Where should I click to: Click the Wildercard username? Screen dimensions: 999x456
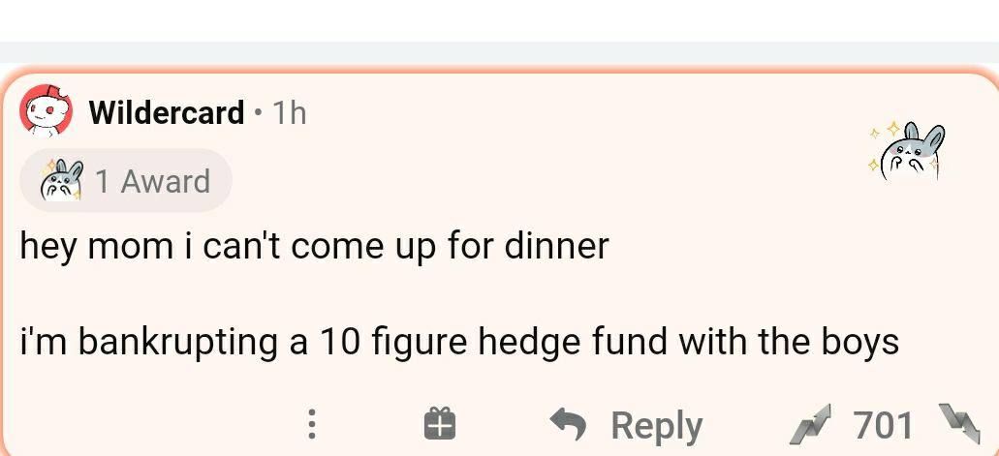click(167, 113)
